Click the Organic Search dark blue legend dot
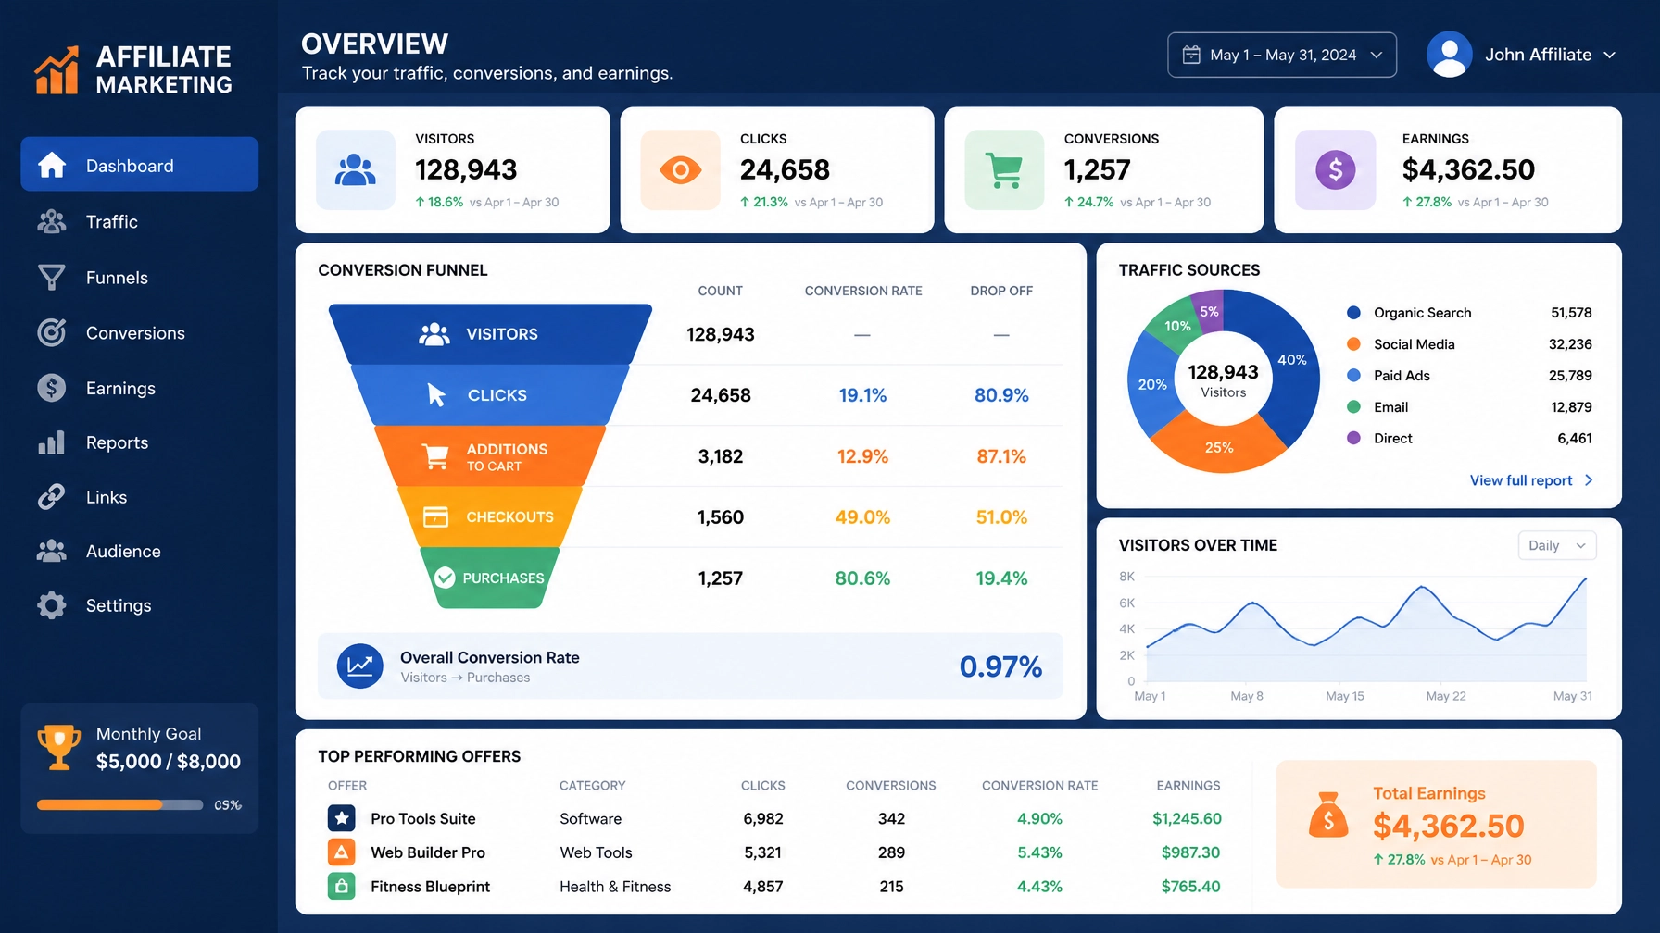The width and height of the screenshot is (1660, 933). click(1353, 313)
